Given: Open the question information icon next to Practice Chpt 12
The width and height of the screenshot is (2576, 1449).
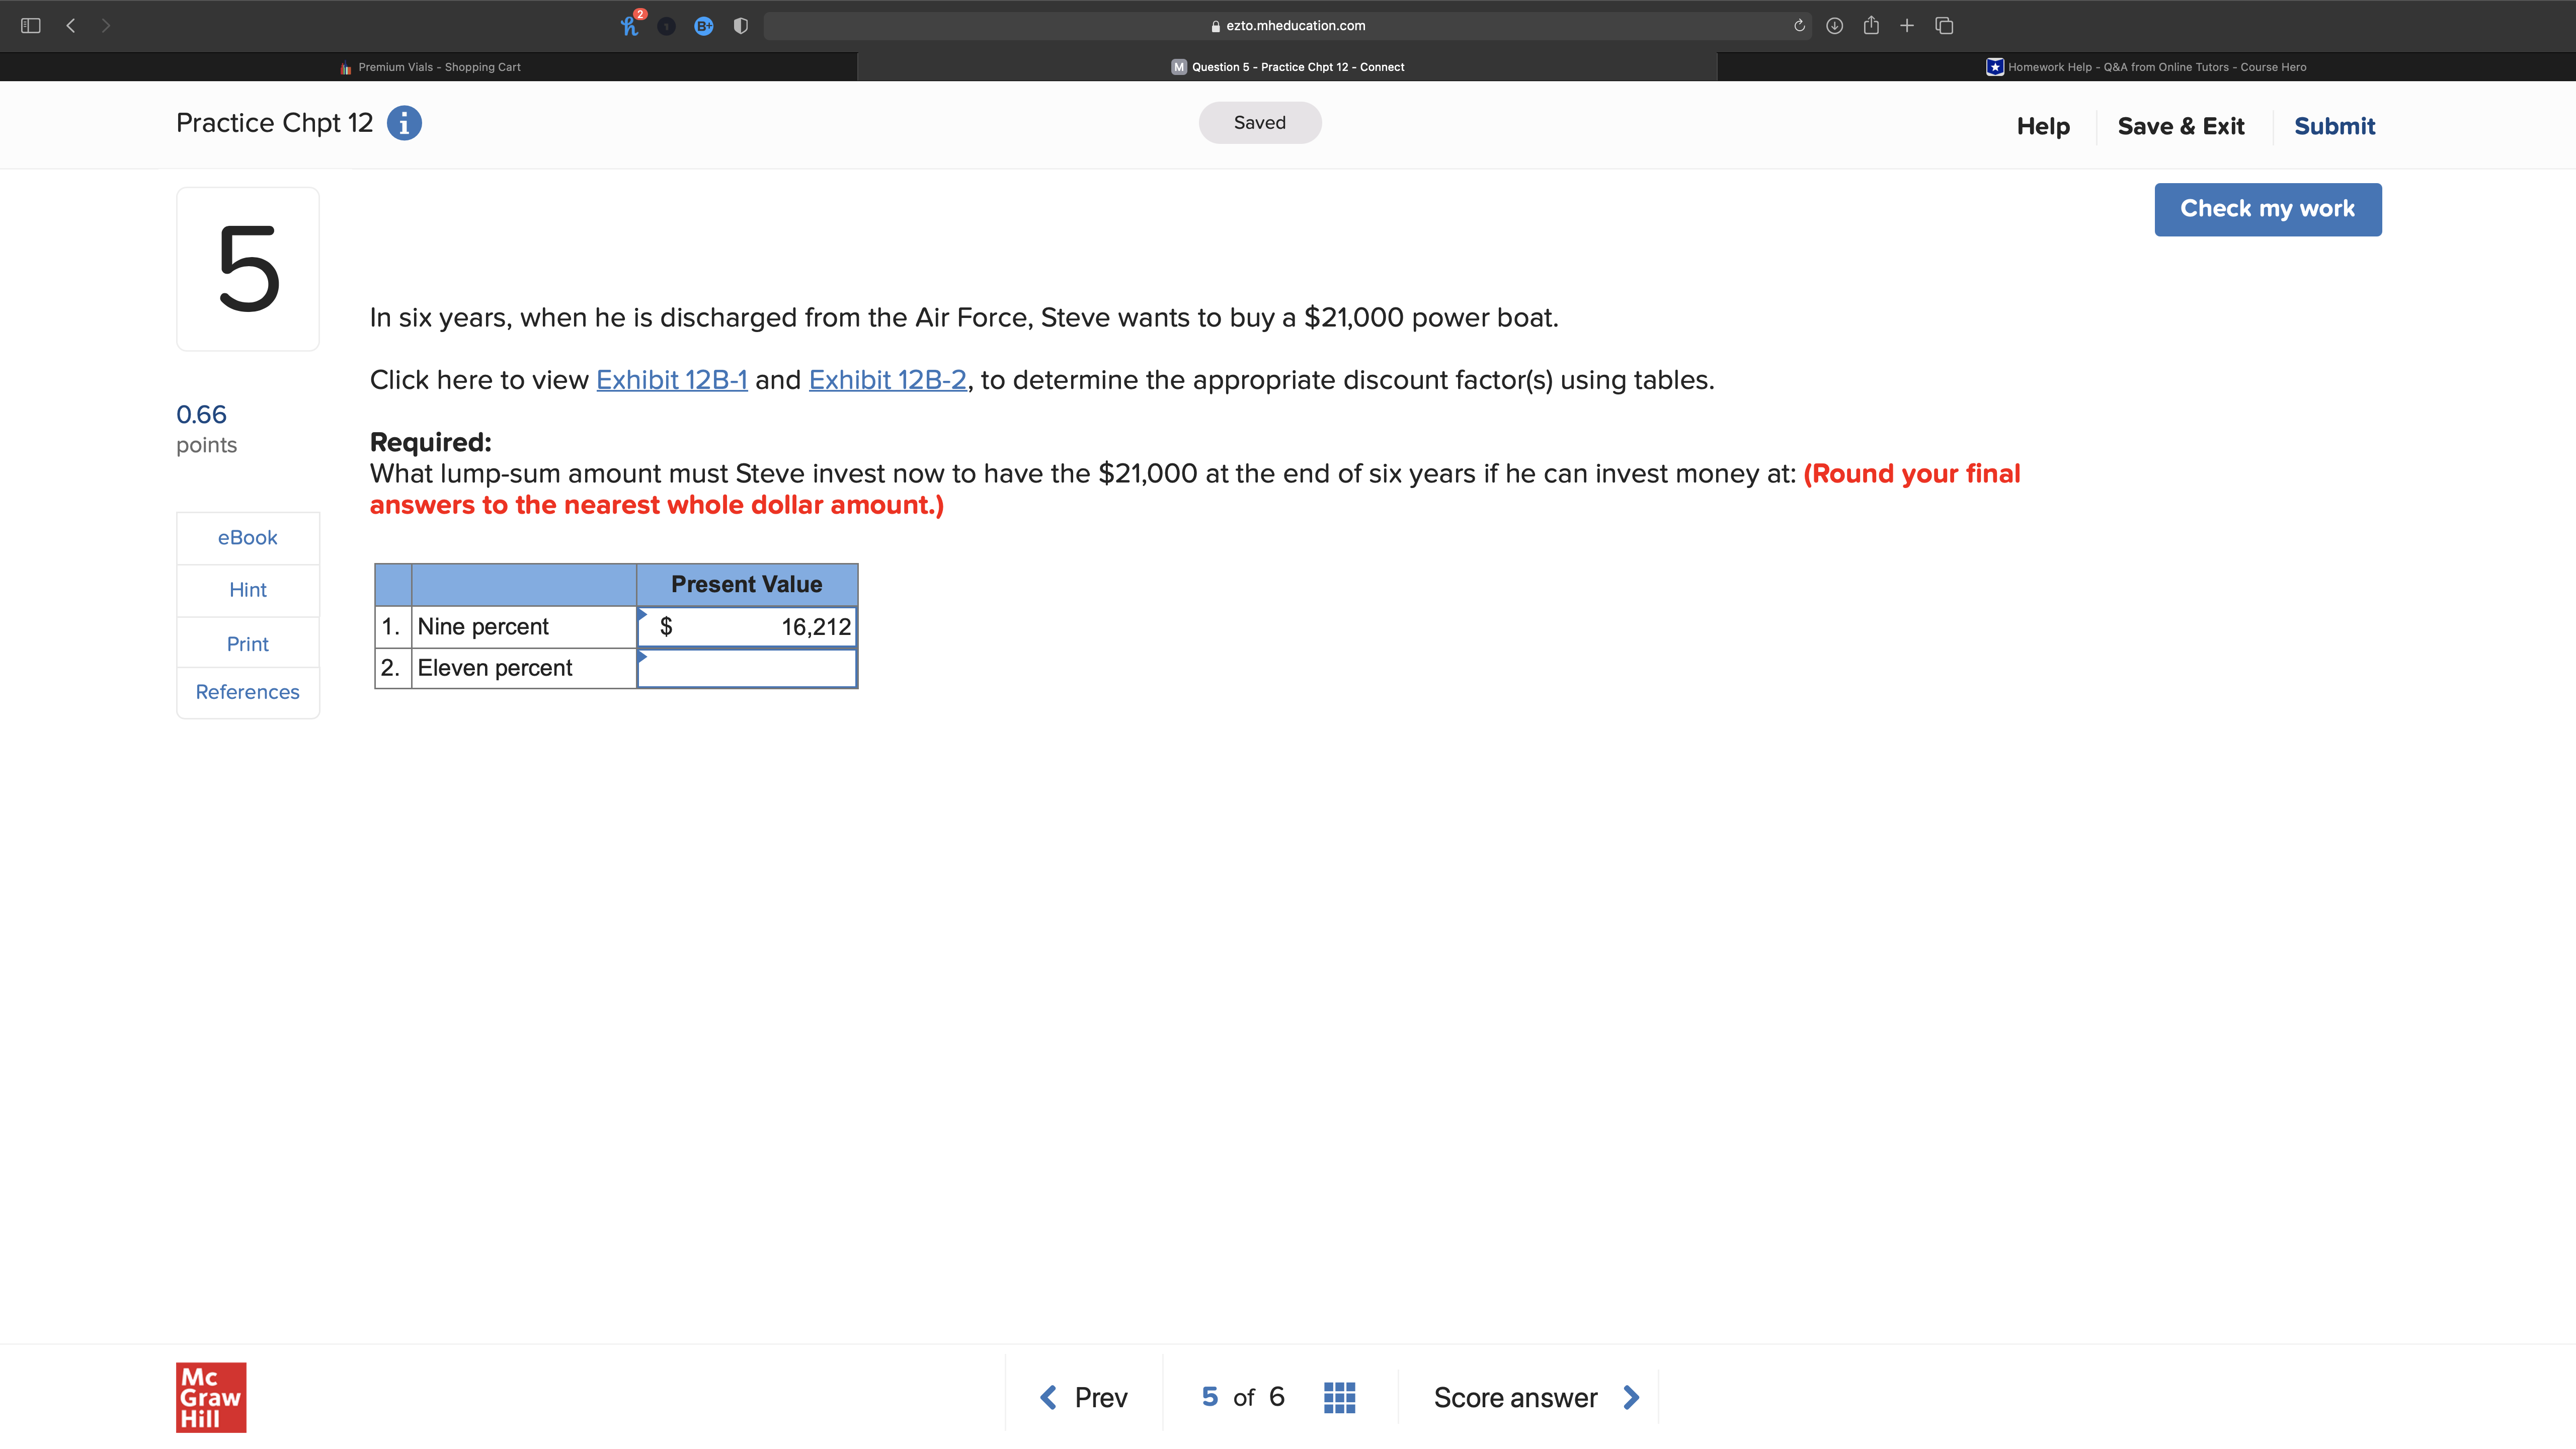Looking at the screenshot, I should (404, 122).
